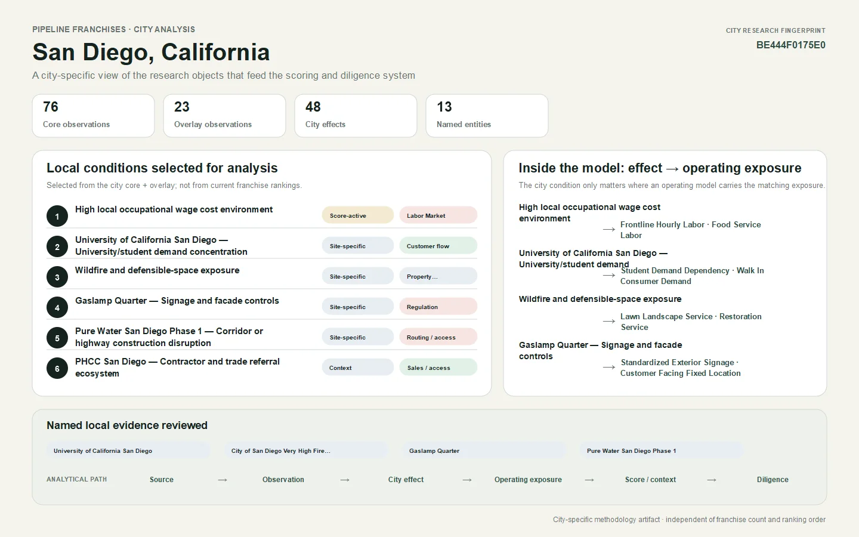Open the 23 Overlay observations card
The height and width of the screenshot is (537, 859).
[x=225, y=116]
